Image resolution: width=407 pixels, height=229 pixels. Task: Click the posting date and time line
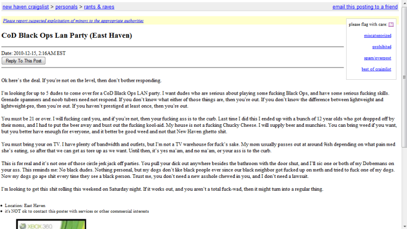[33, 53]
